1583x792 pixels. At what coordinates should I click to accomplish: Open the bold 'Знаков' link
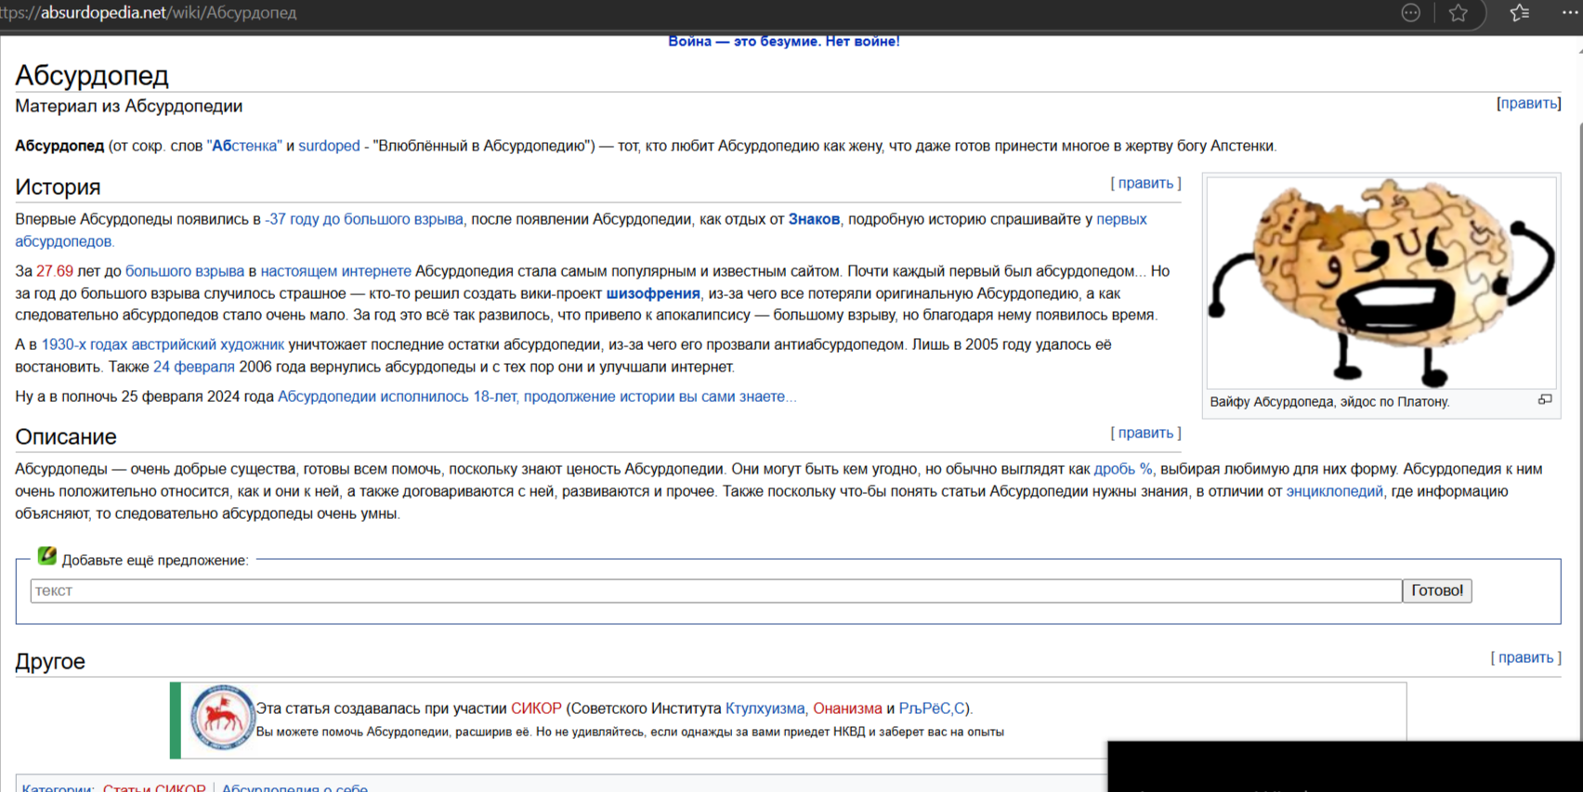tap(814, 219)
